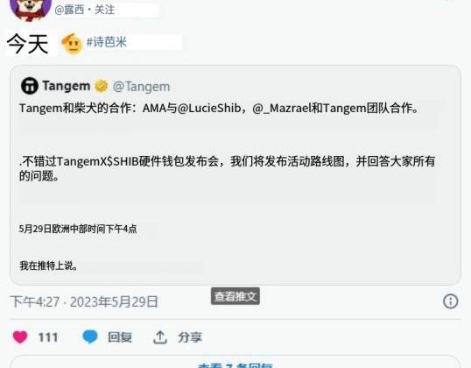The width and height of the screenshot is (471, 368).
Task: Open the @LucieShib mention
Action: (x=209, y=109)
